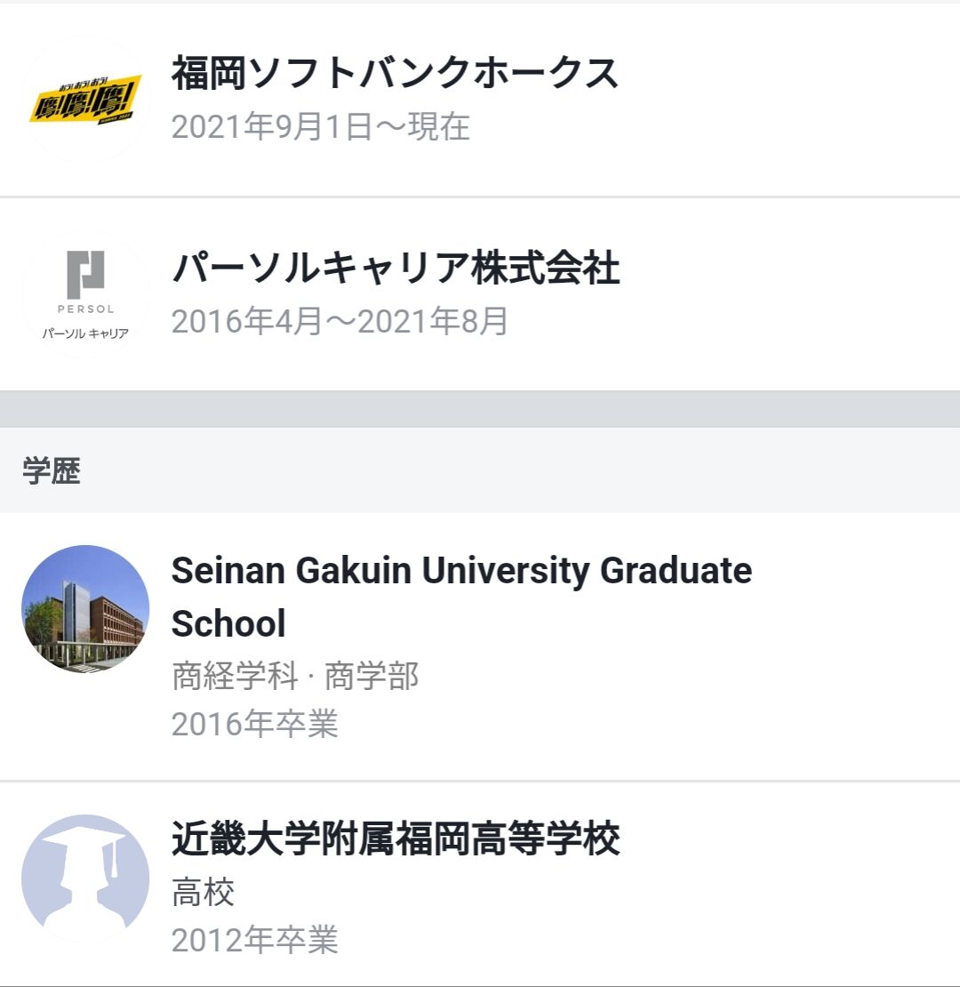Tap the 2016年卒業 graduation year
The width and height of the screenshot is (960, 987).
point(254,724)
